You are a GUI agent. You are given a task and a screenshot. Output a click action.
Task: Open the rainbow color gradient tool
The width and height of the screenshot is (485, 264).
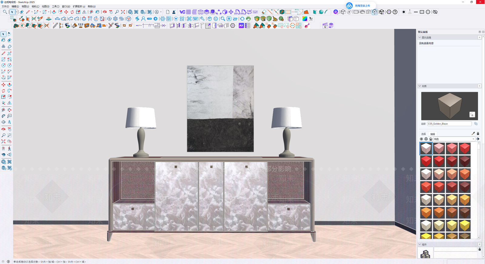point(305,19)
